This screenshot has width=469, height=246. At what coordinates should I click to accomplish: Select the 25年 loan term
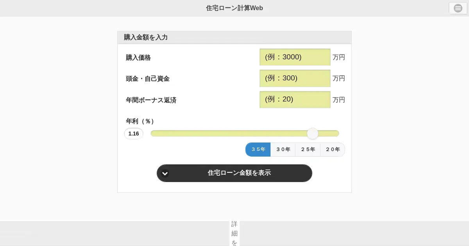[308, 150]
